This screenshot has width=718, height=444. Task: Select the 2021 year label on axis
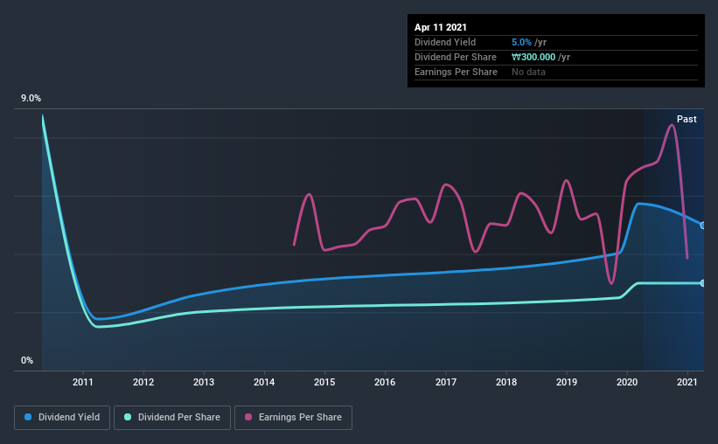pyautogui.click(x=687, y=382)
